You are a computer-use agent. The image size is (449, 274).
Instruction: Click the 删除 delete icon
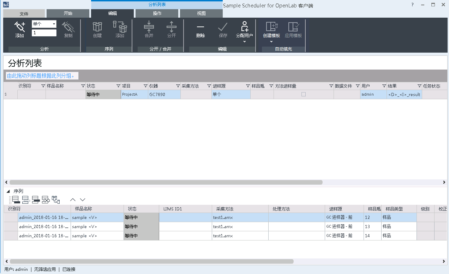pos(200,26)
